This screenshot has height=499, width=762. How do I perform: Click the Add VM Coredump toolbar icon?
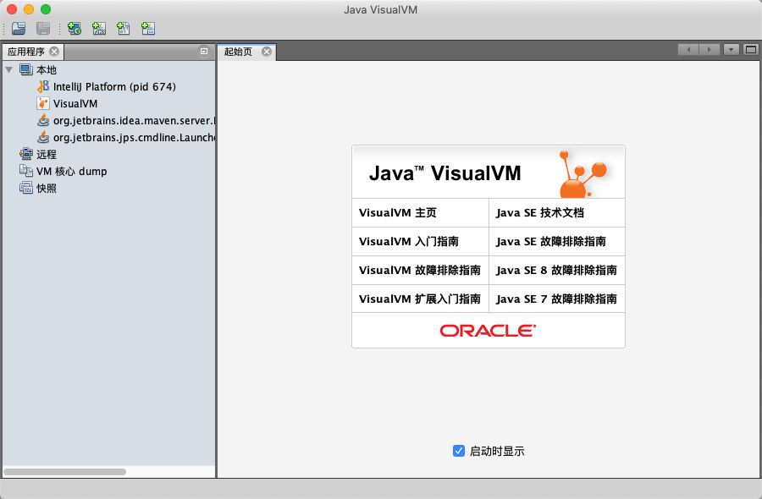tap(124, 29)
